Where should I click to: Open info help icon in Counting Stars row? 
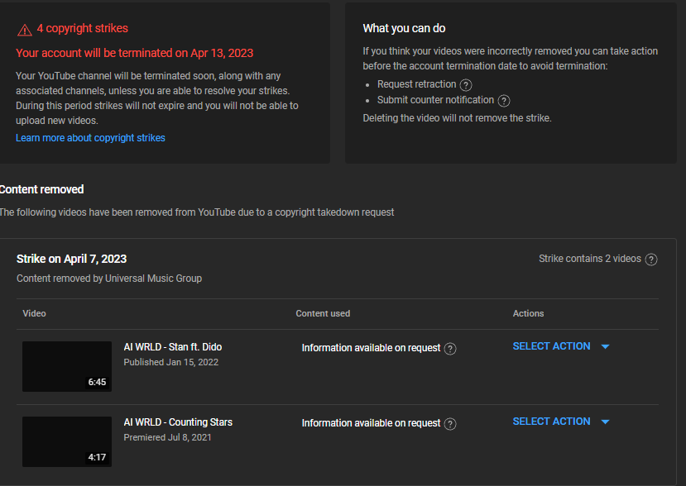(450, 424)
